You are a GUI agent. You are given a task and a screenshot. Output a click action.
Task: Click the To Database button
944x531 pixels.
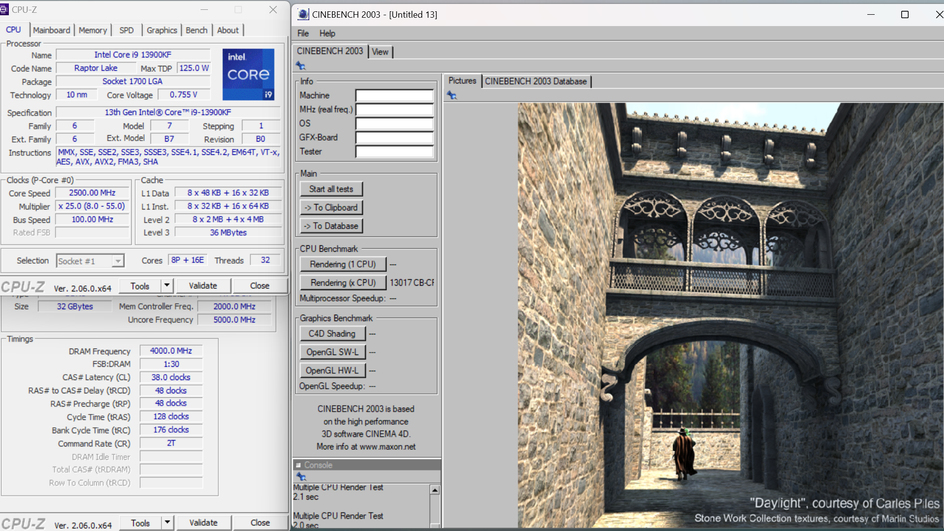(x=331, y=226)
